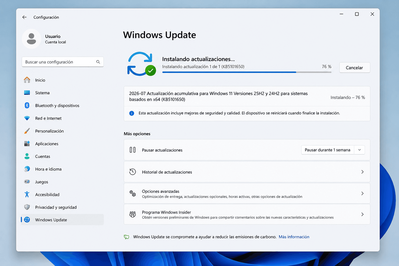The image size is (399, 266).
Task: Open Inicio settings page
Action: [x=62, y=80]
